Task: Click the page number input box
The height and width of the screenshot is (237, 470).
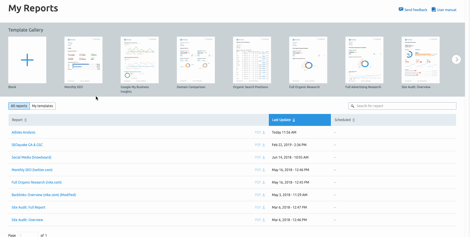Action: [x=28, y=235]
